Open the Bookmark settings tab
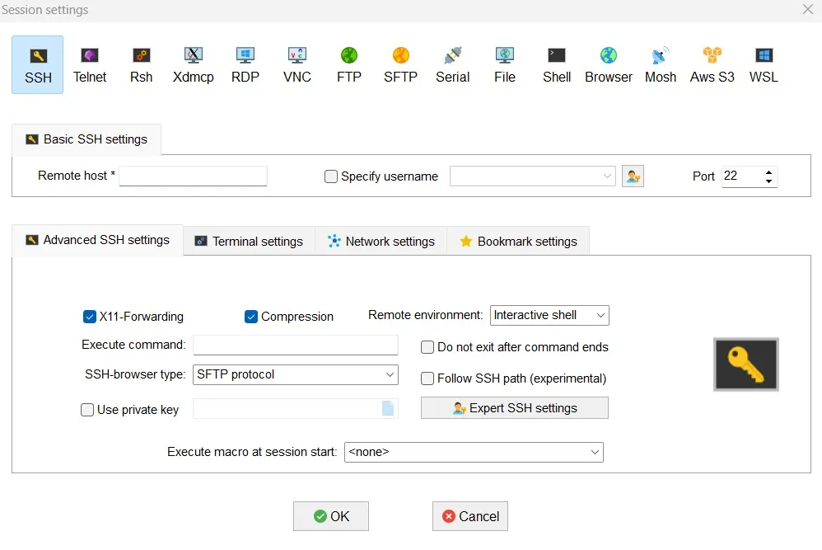This screenshot has width=822, height=550. [518, 242]
